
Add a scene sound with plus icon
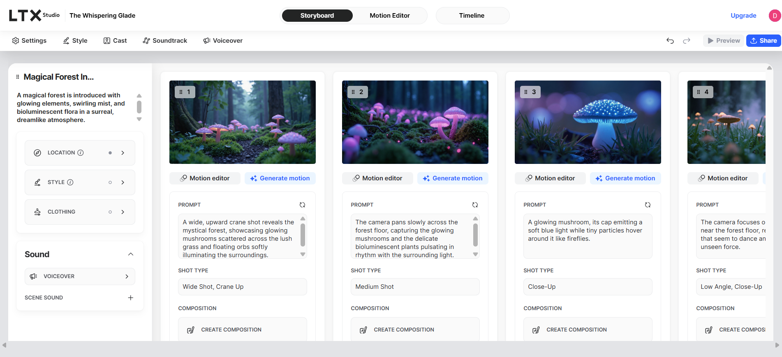130,297
